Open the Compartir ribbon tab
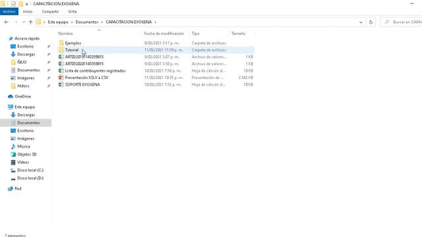Screen dimensions: 422x237 click(x=50, y=12)
